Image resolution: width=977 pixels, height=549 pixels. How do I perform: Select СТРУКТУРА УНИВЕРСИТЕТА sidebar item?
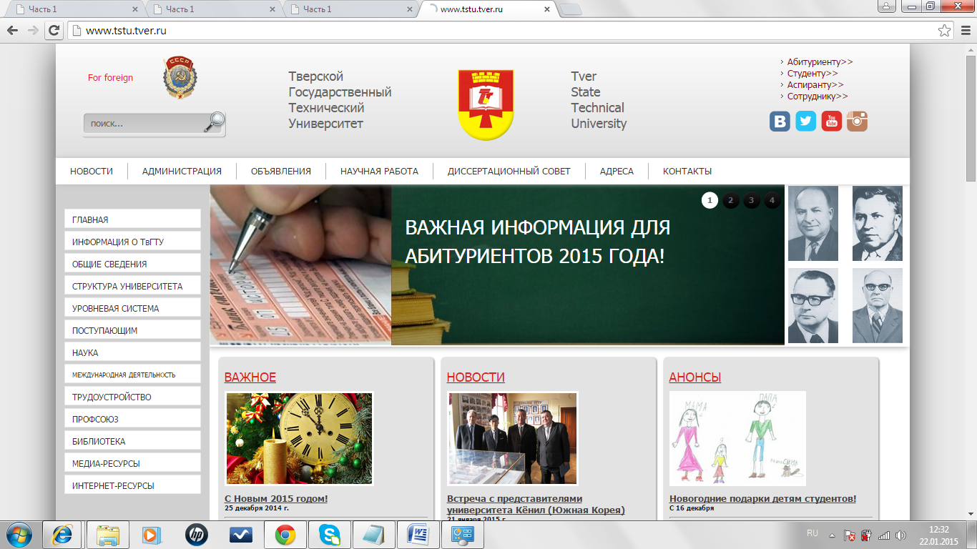pos(132,286)
